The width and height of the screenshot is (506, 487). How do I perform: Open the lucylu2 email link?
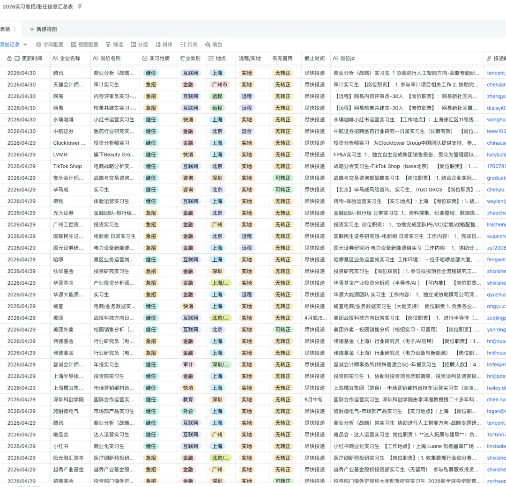point(496,155)
